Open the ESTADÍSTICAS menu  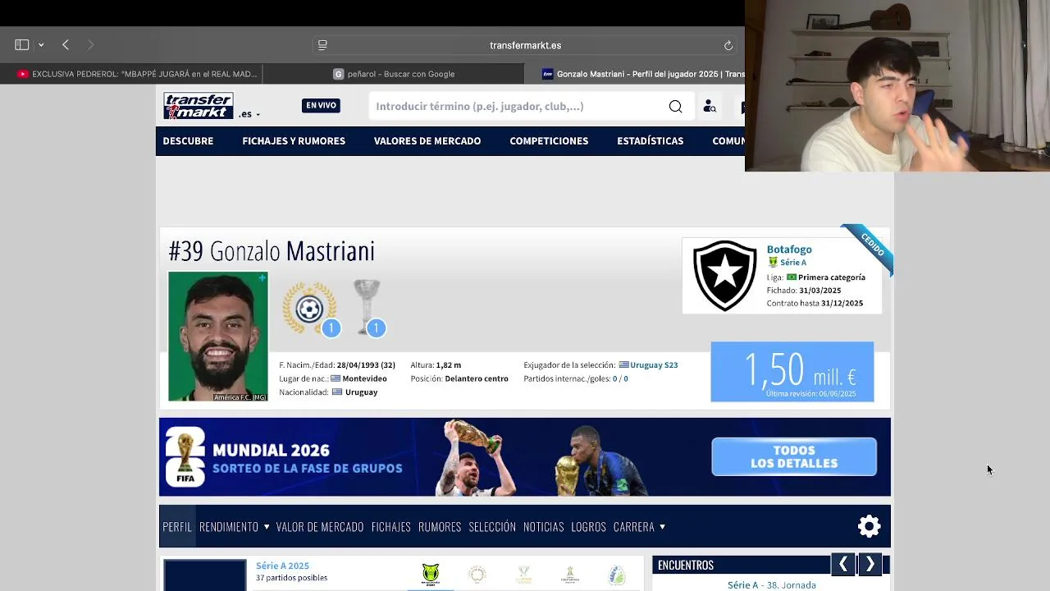[x=650, y=141]
